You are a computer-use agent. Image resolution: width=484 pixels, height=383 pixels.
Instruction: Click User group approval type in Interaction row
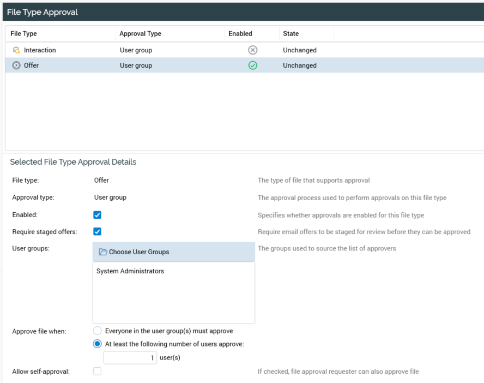coord(136,50)
